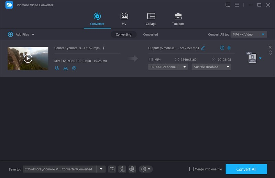
Task: Move the video item down
Action: coord(270,54)
